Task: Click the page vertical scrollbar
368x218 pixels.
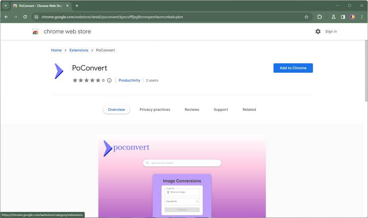Action: point(366,71)
